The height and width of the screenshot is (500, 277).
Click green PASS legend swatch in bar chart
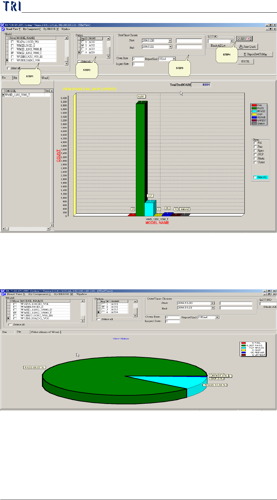click(254, 108)
